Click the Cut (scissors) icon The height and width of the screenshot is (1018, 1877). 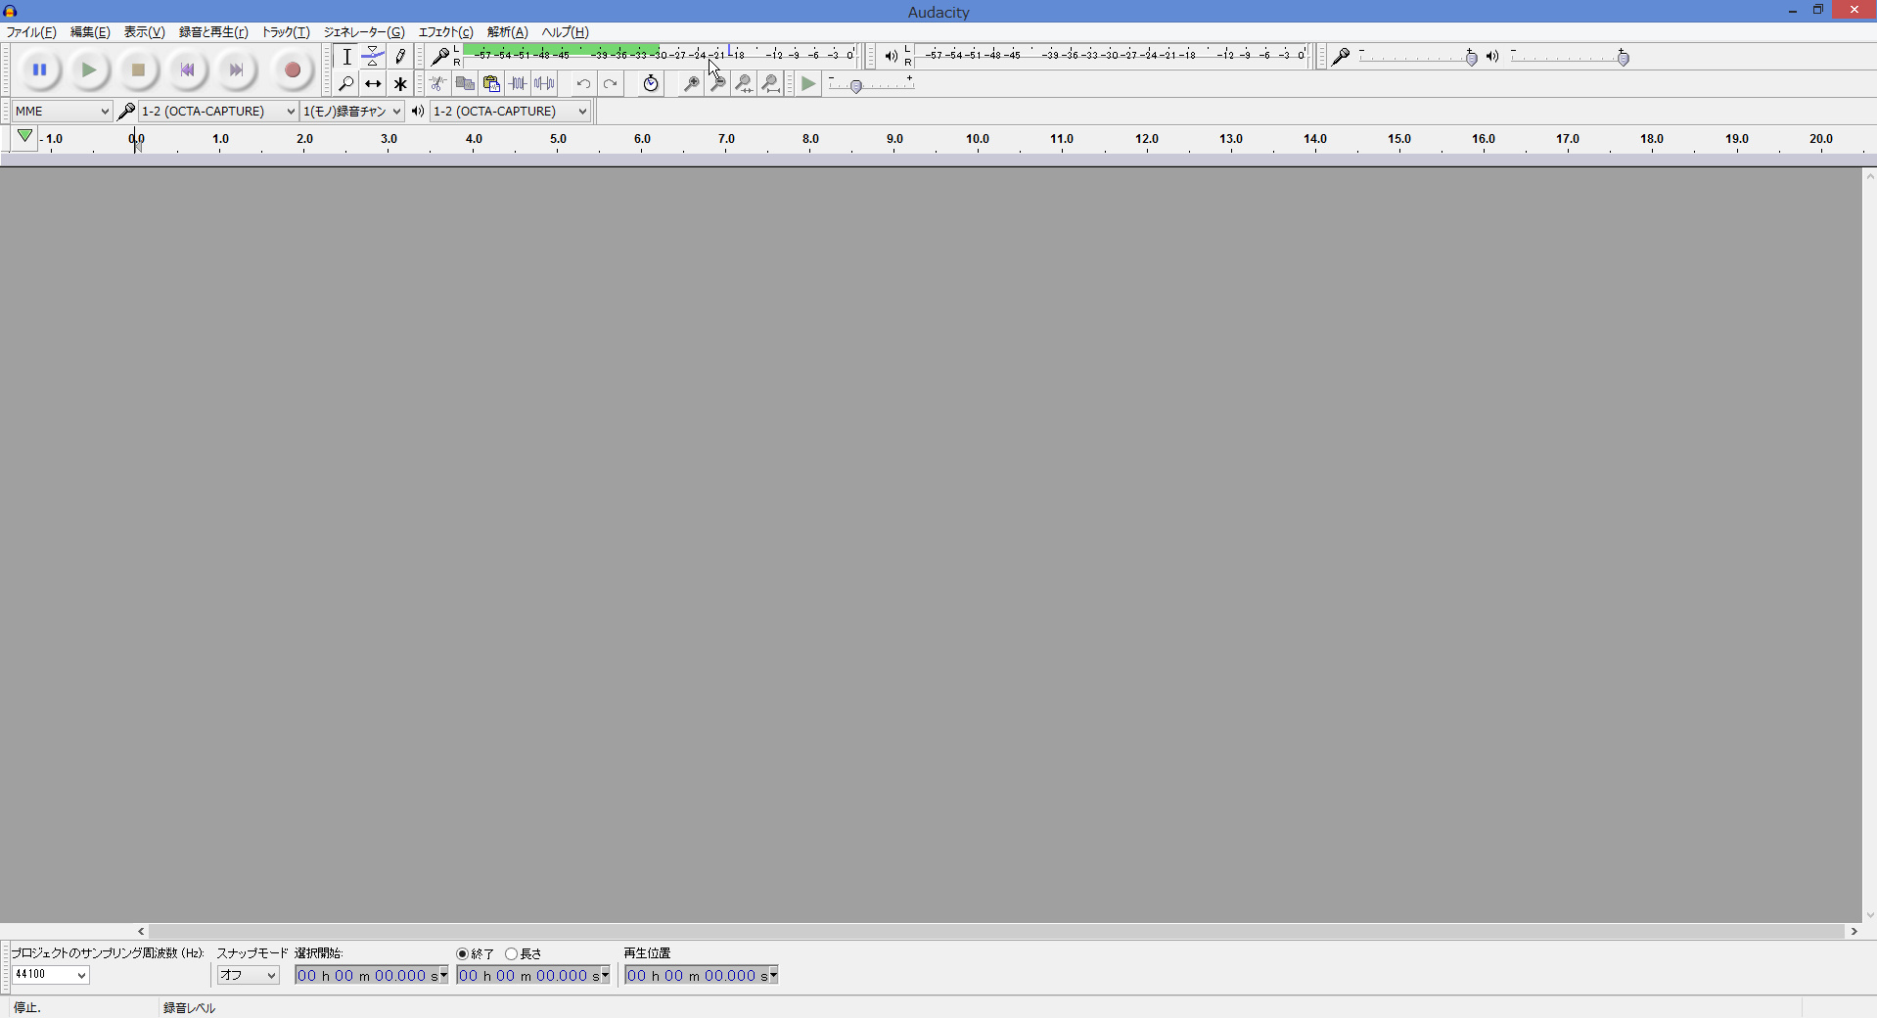click(x=438, y=83)
